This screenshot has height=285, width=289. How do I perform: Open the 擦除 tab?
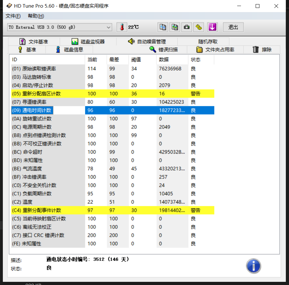(262, 50)
